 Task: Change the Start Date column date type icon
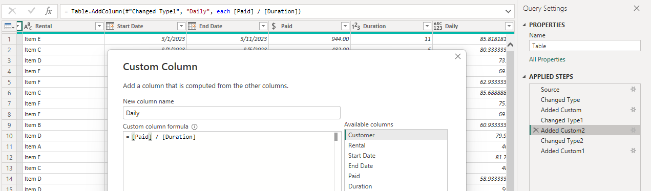pyautogui.click(x=111, y=26)
